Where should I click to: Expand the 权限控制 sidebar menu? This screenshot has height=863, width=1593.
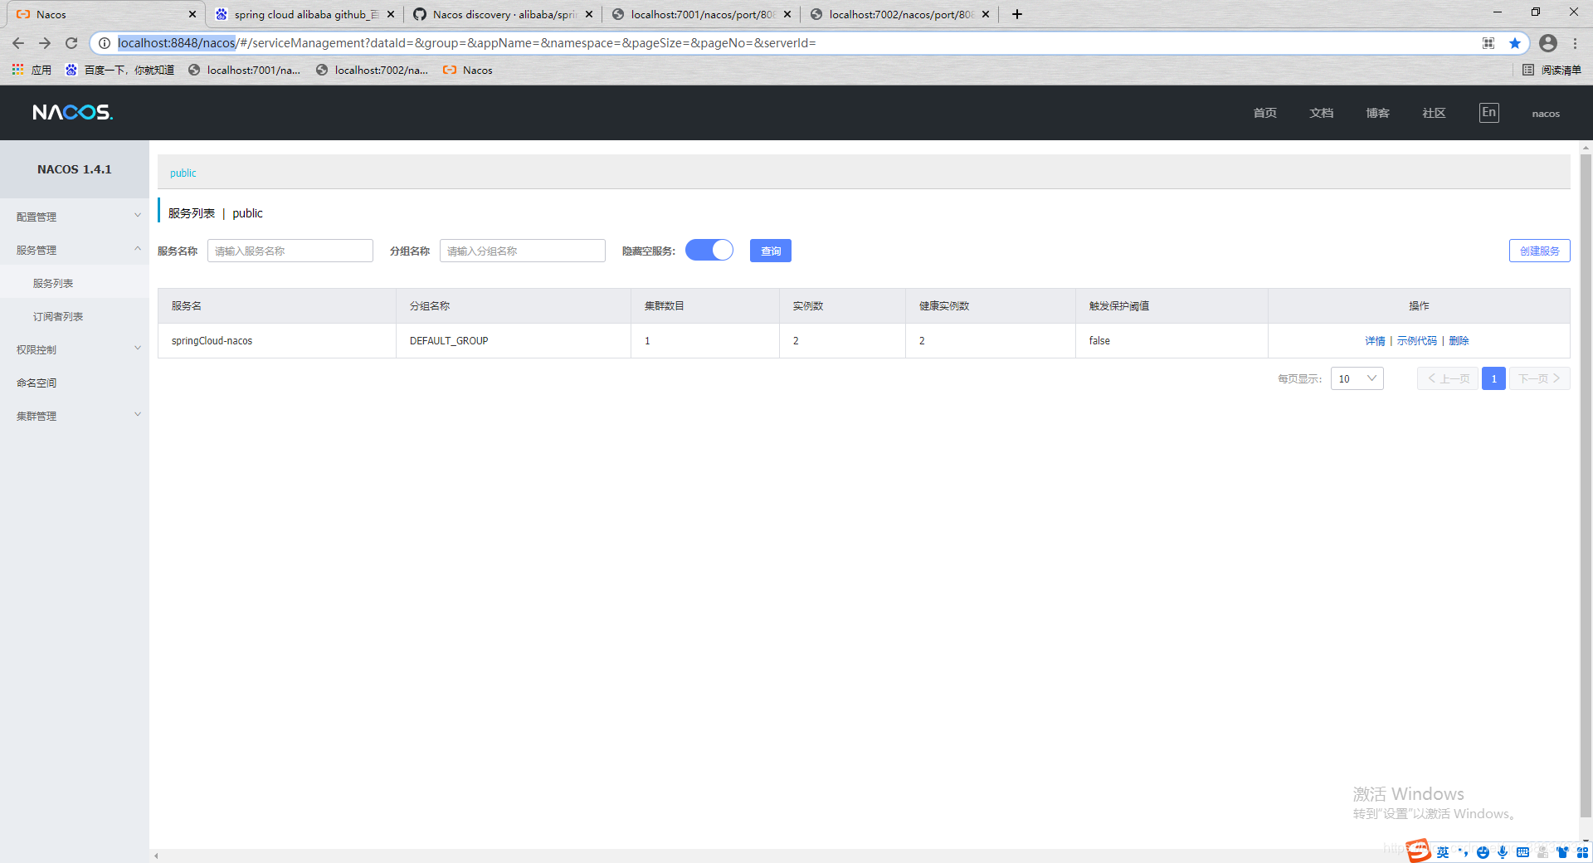(x=75, y=349)
